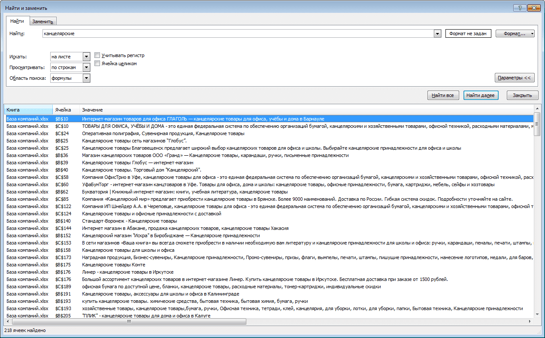The height and width of the screenshot is (338, 545).
Task: Open the Найти search history dropdown
Action: pos(437,33)
